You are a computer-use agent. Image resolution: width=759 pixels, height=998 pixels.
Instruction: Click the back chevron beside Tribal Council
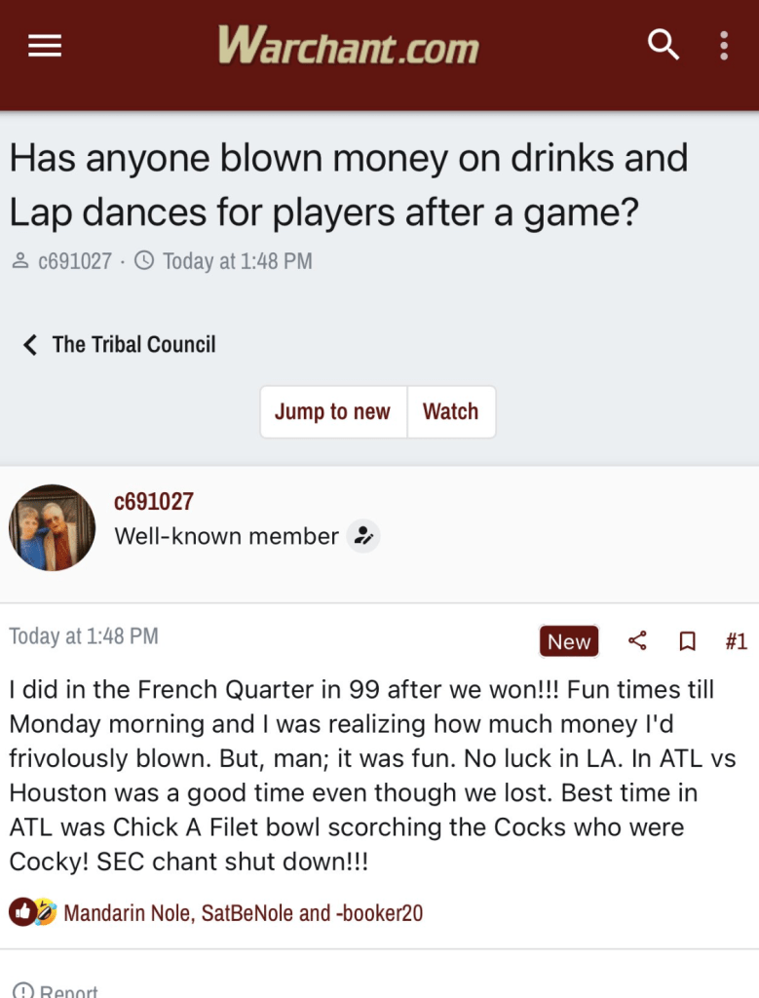(x=30, y=345)
